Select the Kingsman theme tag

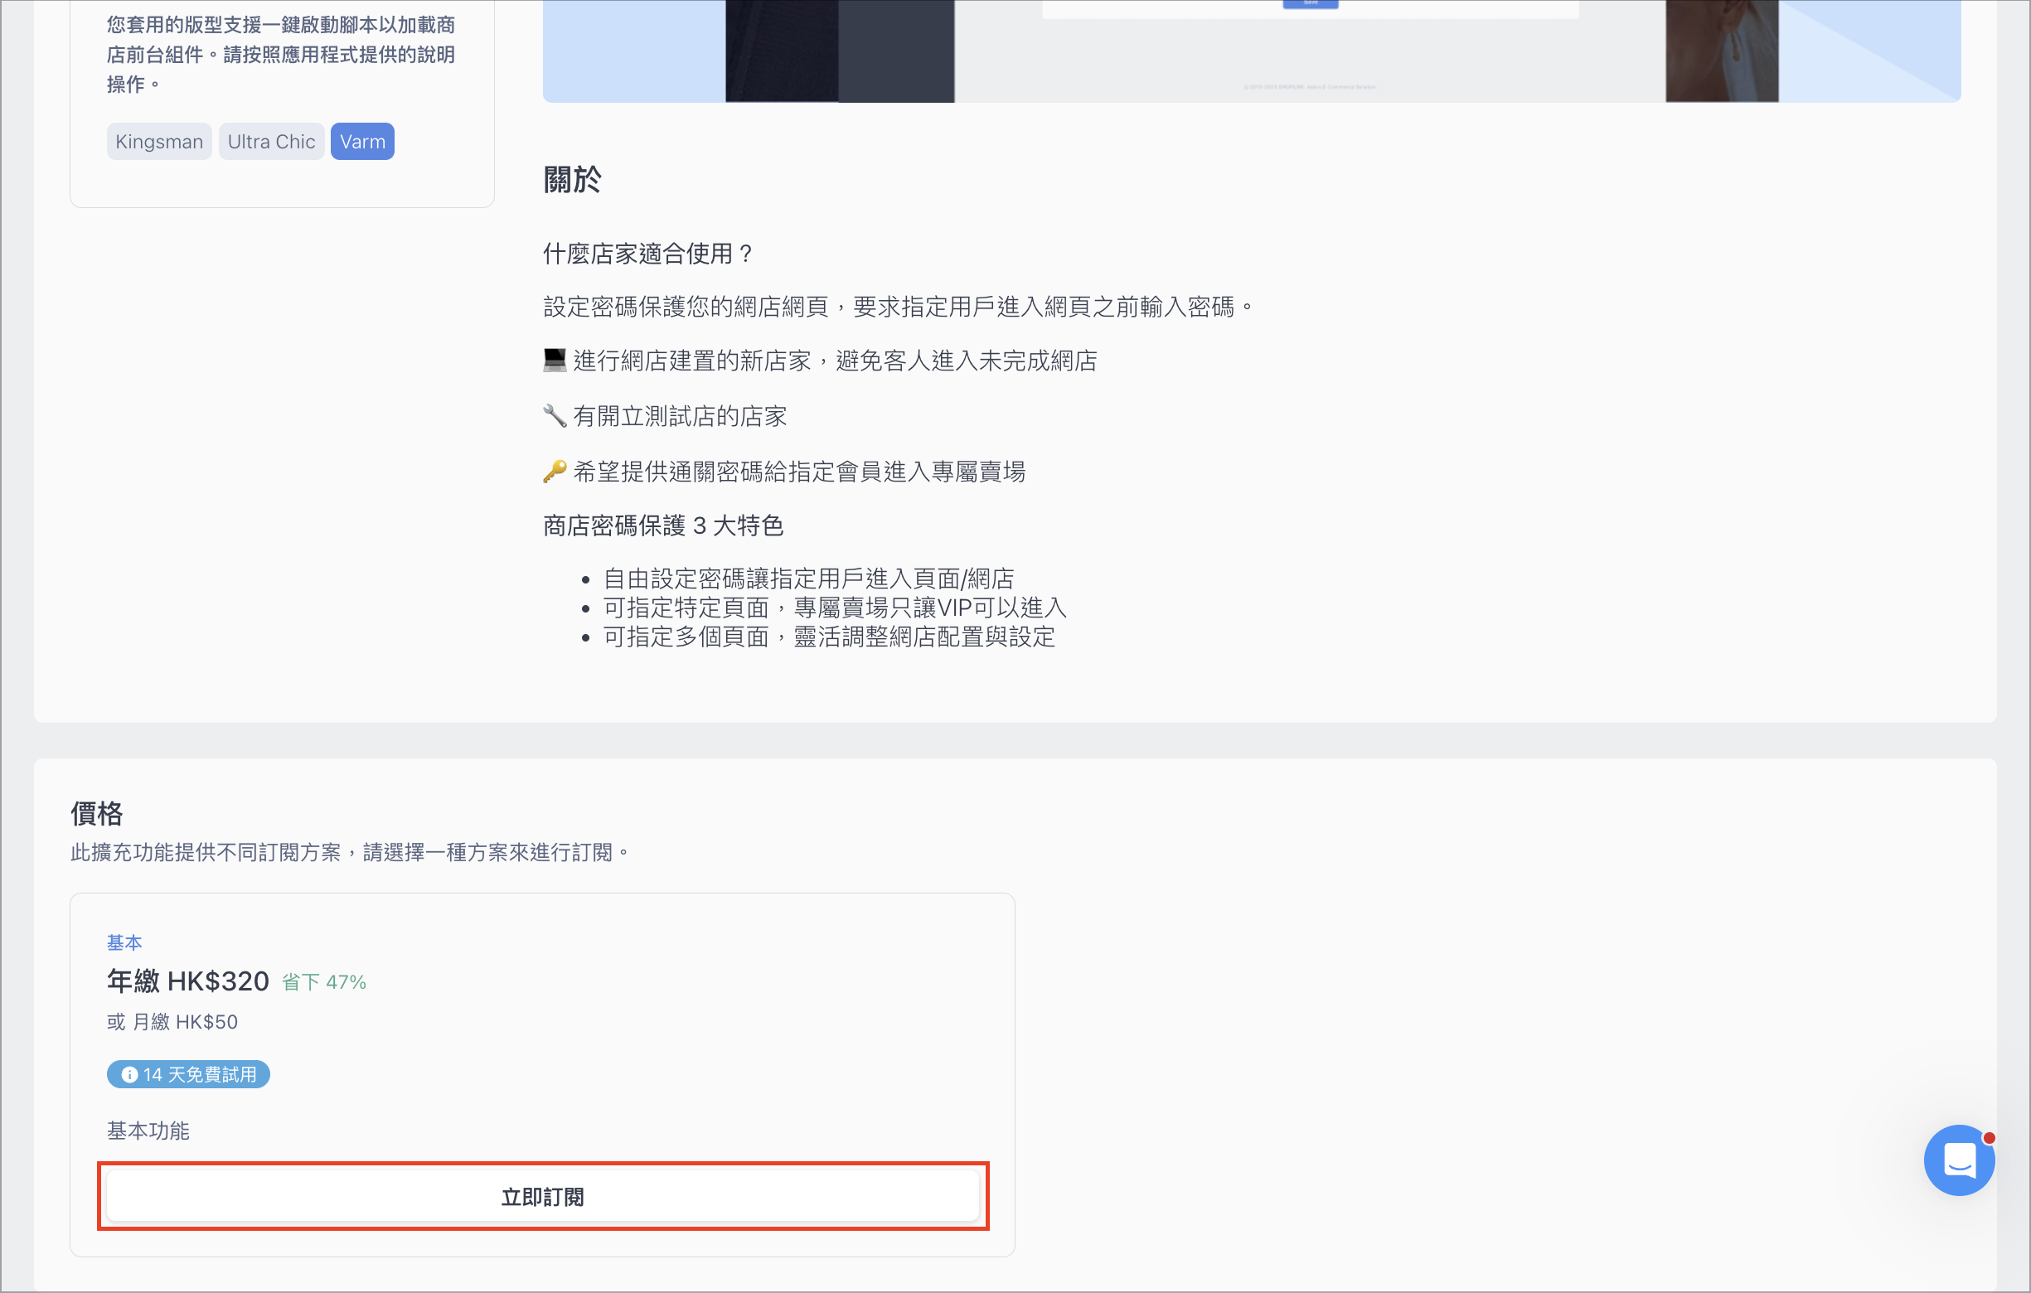point(158,142)
